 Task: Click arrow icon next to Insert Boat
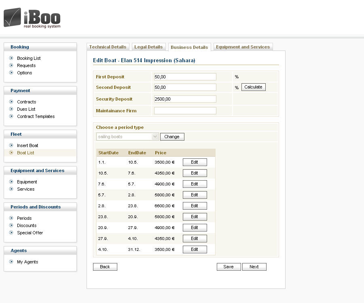point(11,145)
